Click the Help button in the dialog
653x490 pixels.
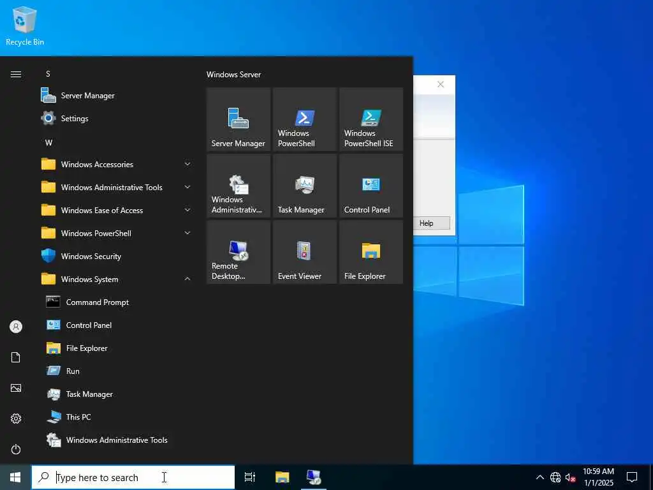pyautogui.click(x=432, y=223)
